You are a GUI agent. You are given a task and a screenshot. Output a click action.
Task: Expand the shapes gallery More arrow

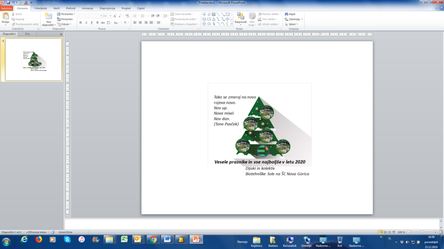pos(232,24)
